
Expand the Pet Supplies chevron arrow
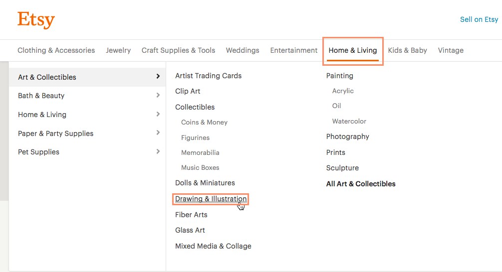[x=158, y=152]
